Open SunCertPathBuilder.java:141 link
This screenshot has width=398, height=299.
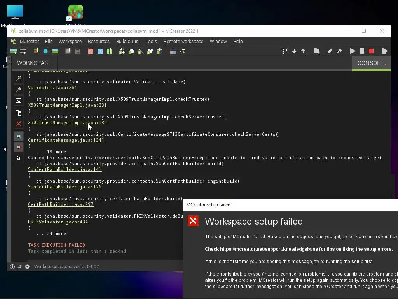coord(65,170)
